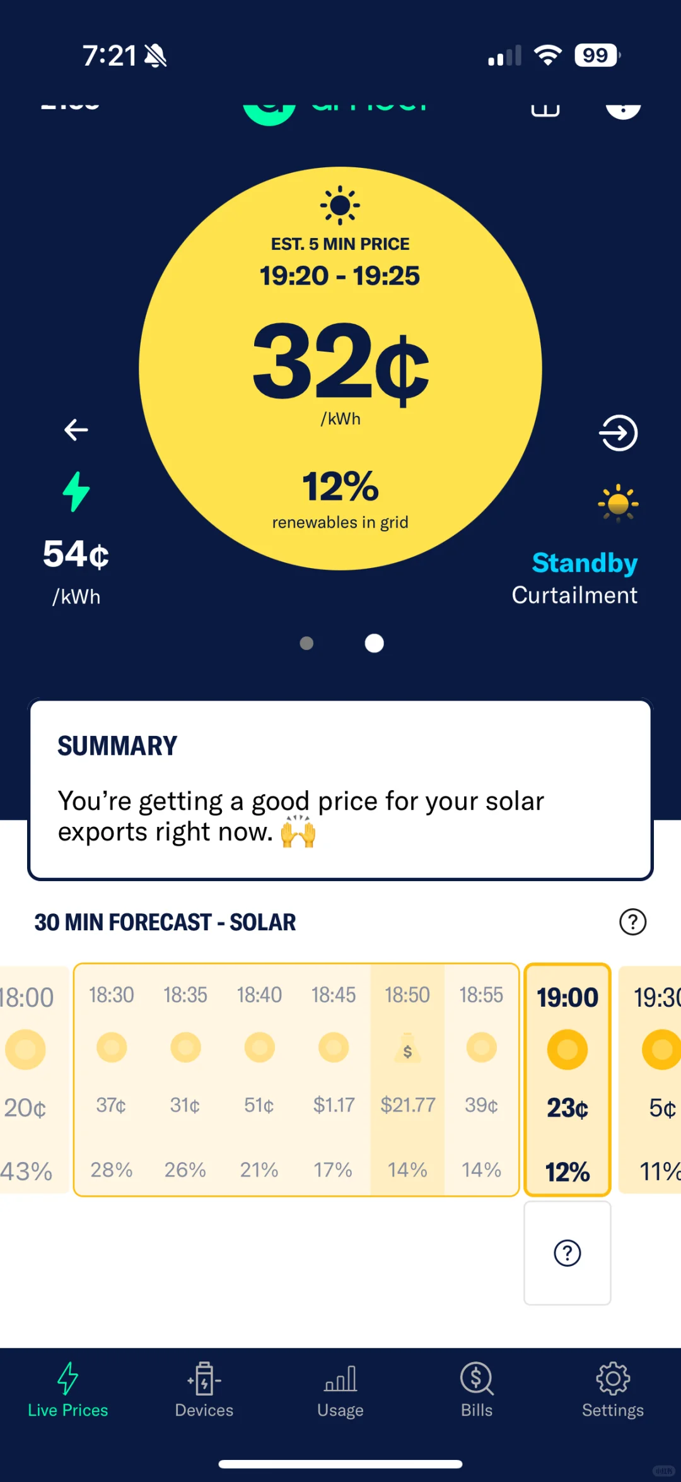Switch to the Usage tab
This screenshot has height=1482, width=681.
pos(340,1390)
